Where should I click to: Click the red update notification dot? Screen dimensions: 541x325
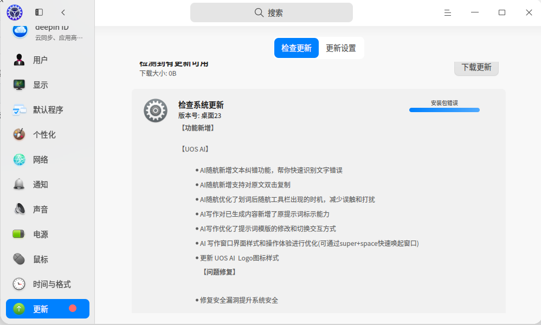click(73, 308)
